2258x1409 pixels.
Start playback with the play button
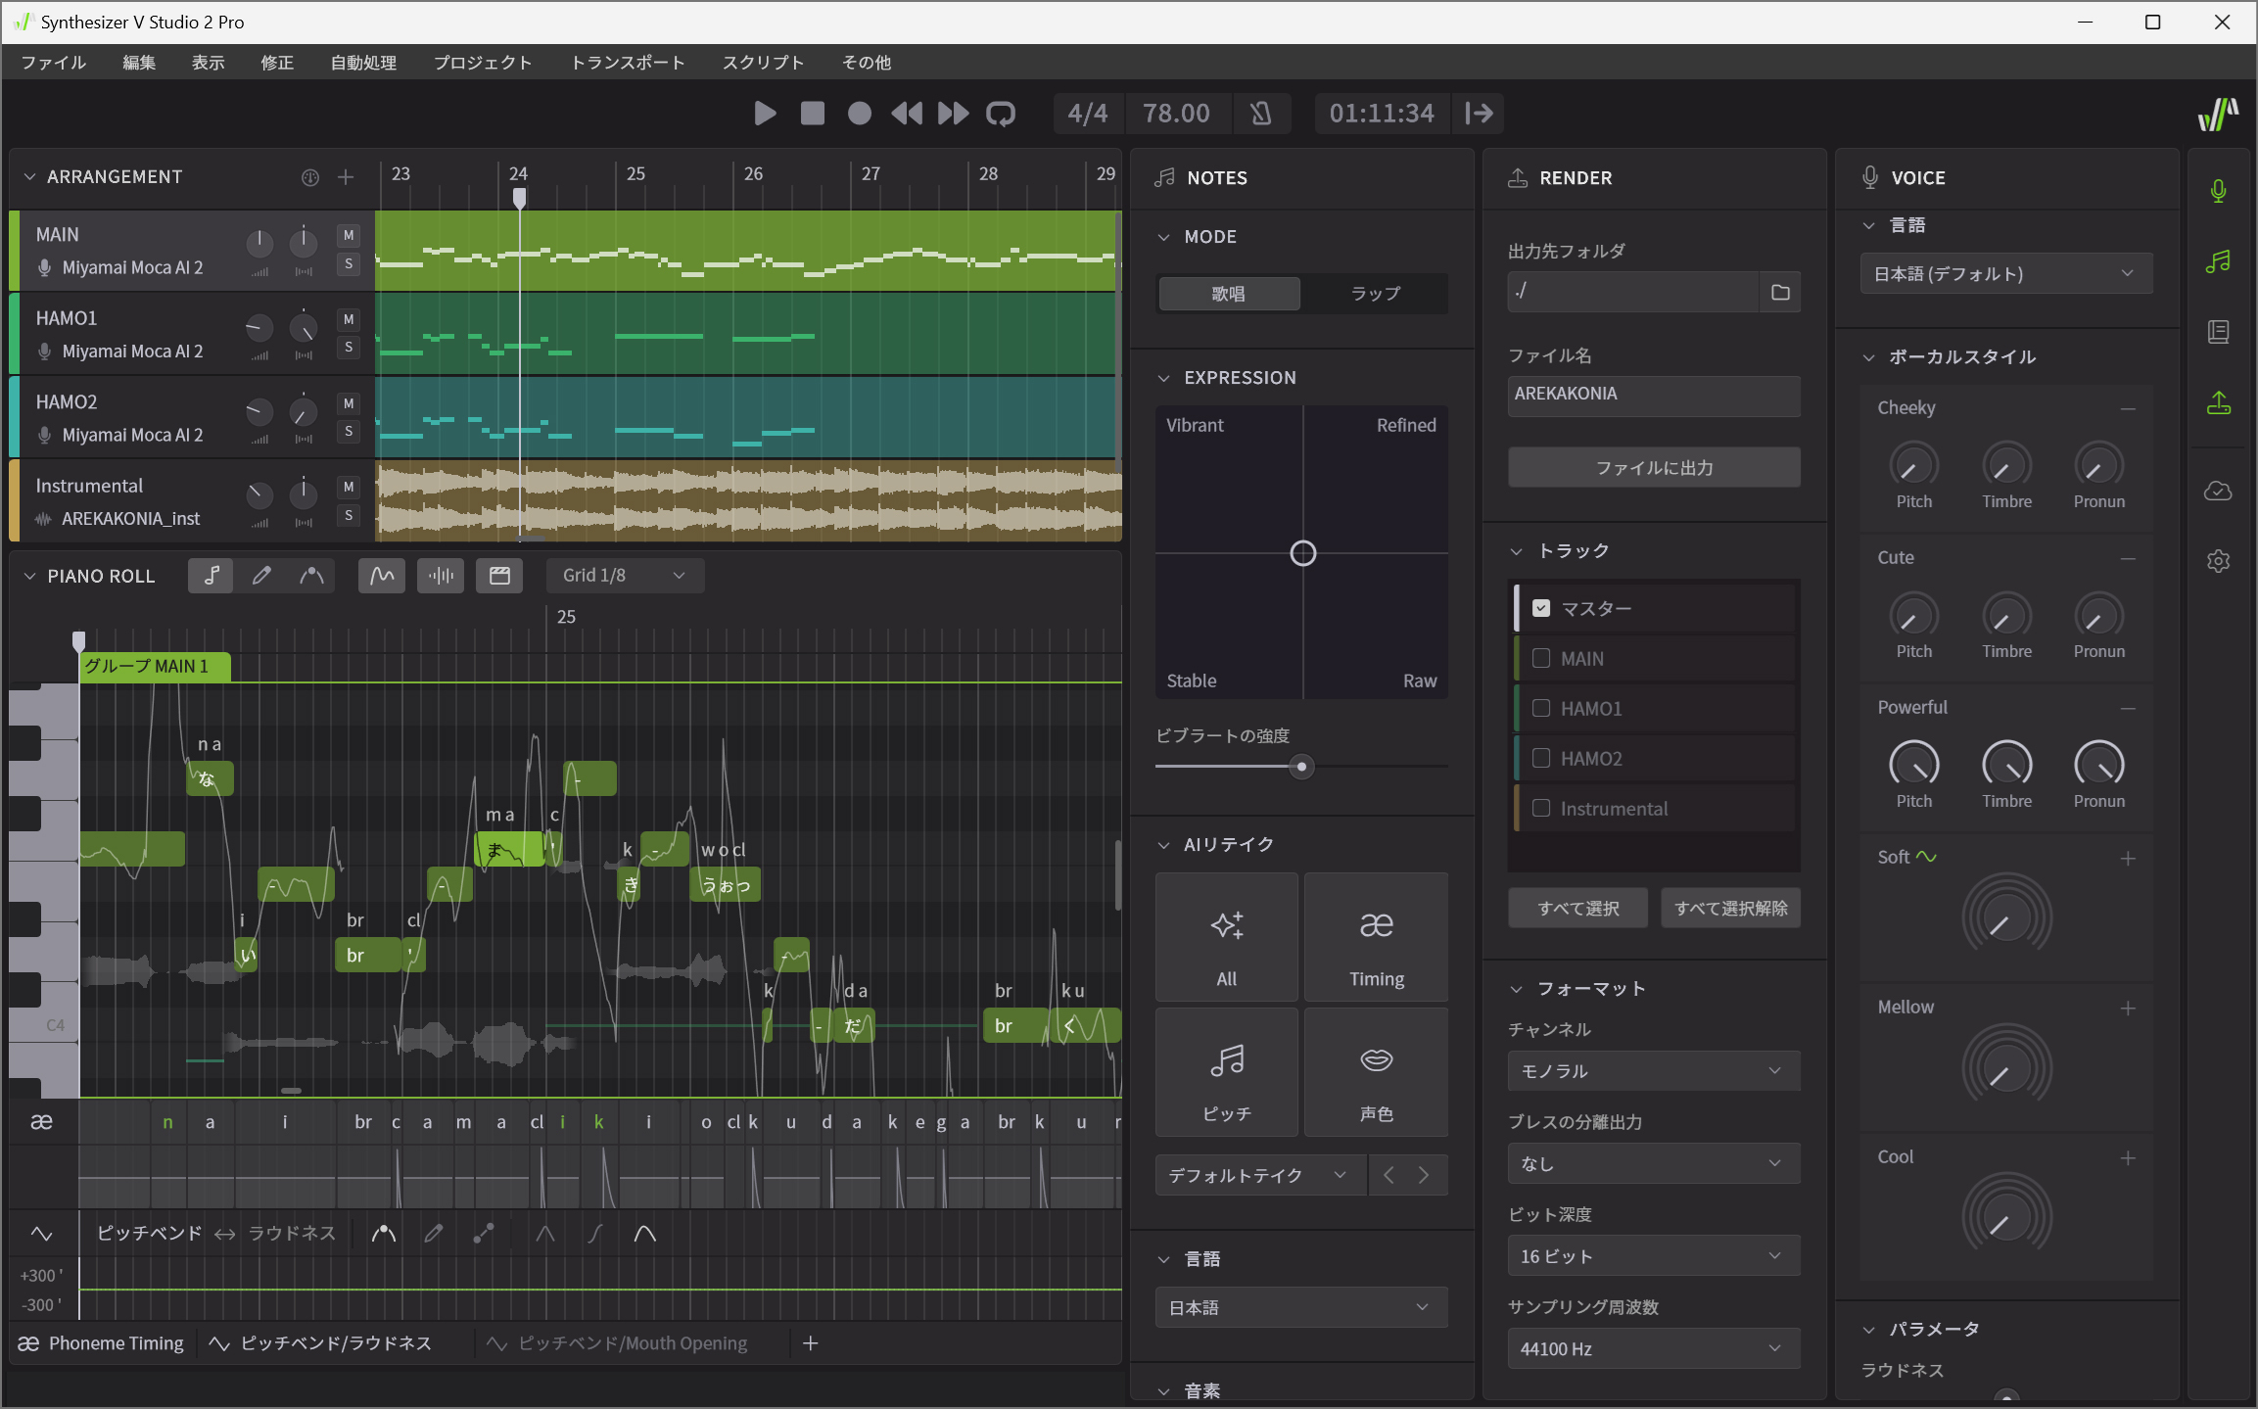pos(765,113)
